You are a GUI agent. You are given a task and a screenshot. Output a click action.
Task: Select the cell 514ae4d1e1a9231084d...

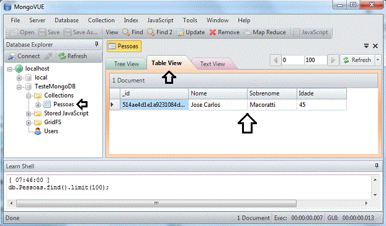[x=154, y=105]
